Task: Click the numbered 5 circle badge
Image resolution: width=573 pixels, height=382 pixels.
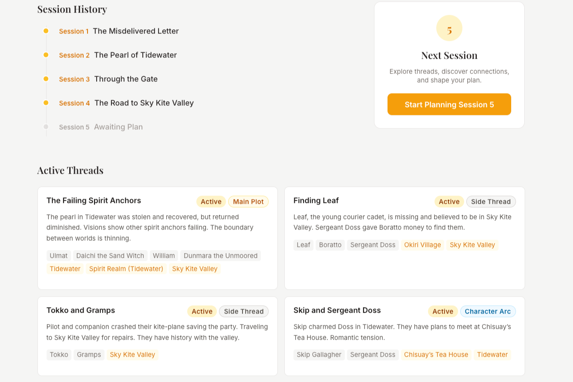Action: [x=449, y=28]
